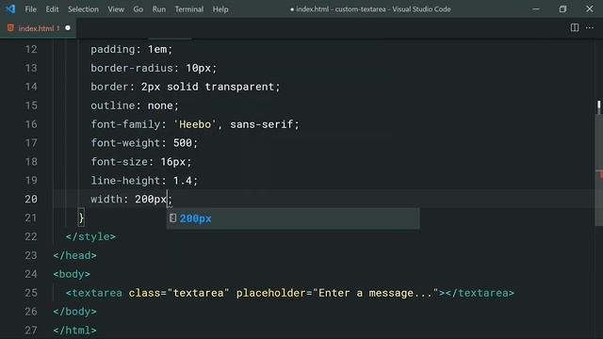The height and width of the screenshot is (339, 603).
Task: Split the editor with the split icon
Action: click(x=575, y=27)
